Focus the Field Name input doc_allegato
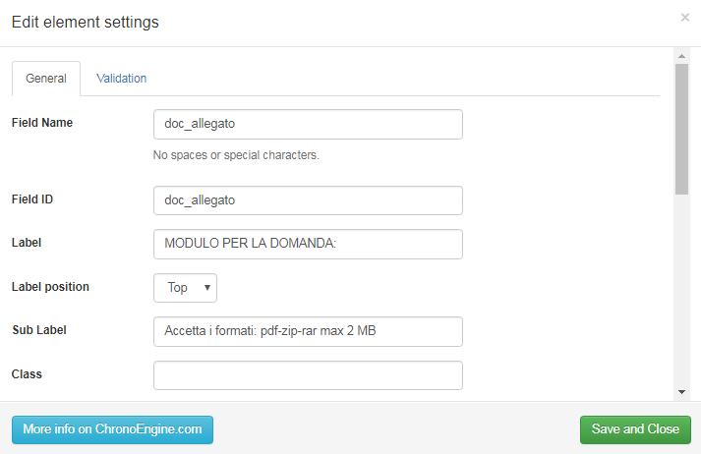The height and width of the screenshot is (454, 701). [x=308, y=124]
